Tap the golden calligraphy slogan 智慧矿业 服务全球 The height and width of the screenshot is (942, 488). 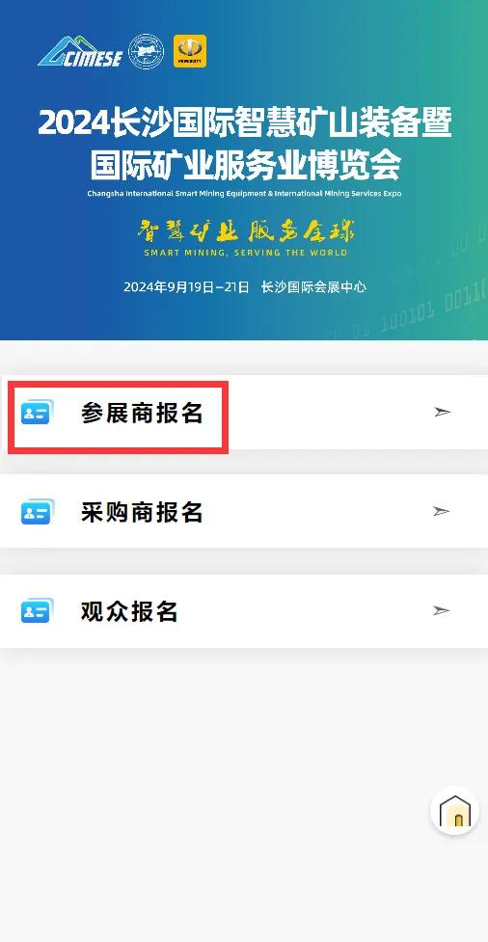click(245, 230)
